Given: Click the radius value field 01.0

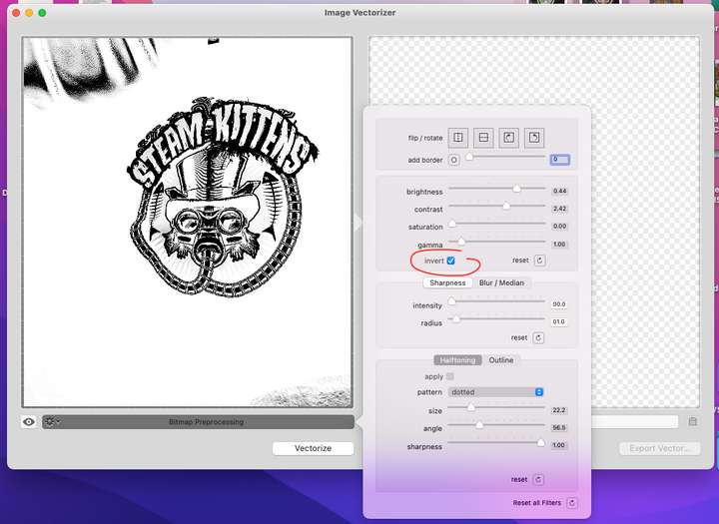Looking at the screenshot, I should 559,321.
